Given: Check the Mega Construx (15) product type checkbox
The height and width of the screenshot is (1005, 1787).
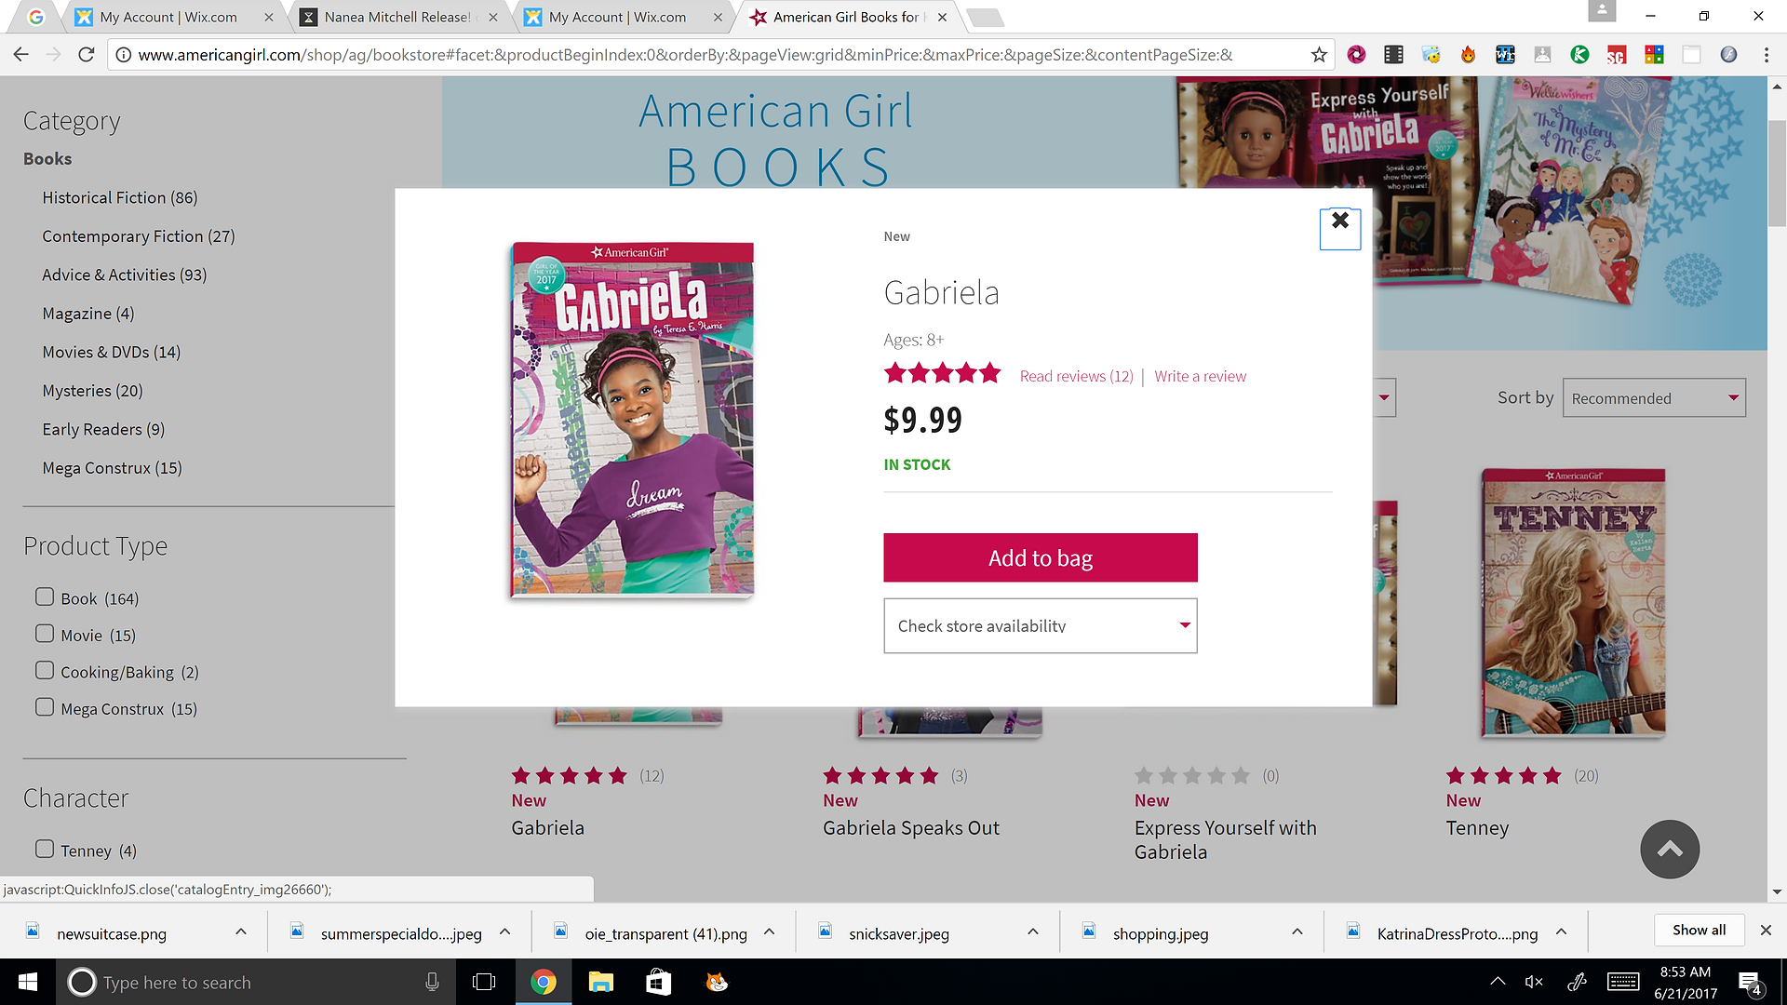Looking at the screenshot, I should (x=45, y=707).
